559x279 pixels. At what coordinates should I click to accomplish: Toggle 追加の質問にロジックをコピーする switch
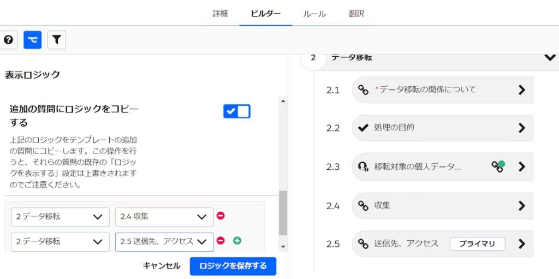[x=236, y=111]
